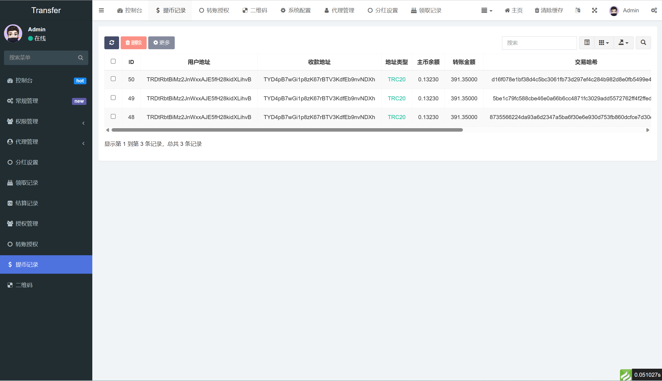The image size is (662, 381).
Task: Open the language translate icon
Action: 578,10
